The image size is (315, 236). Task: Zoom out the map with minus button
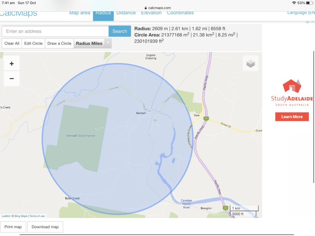pos(12,79)
